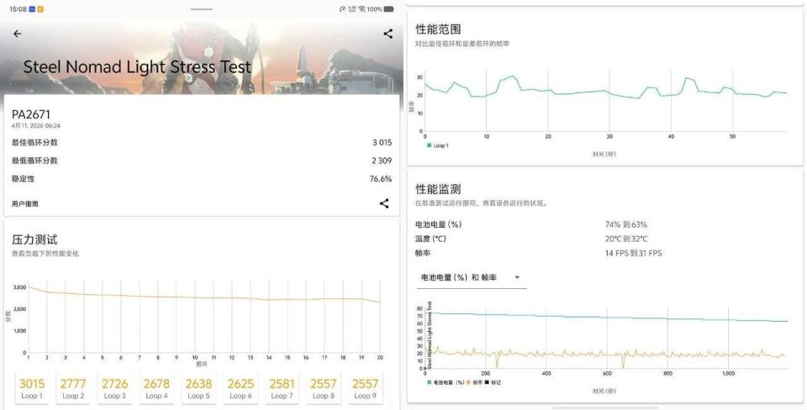The image size is (807, 410).
Task: Click the frame rate value 14 FPS 到 31 FPS
Action: [634, 253]
